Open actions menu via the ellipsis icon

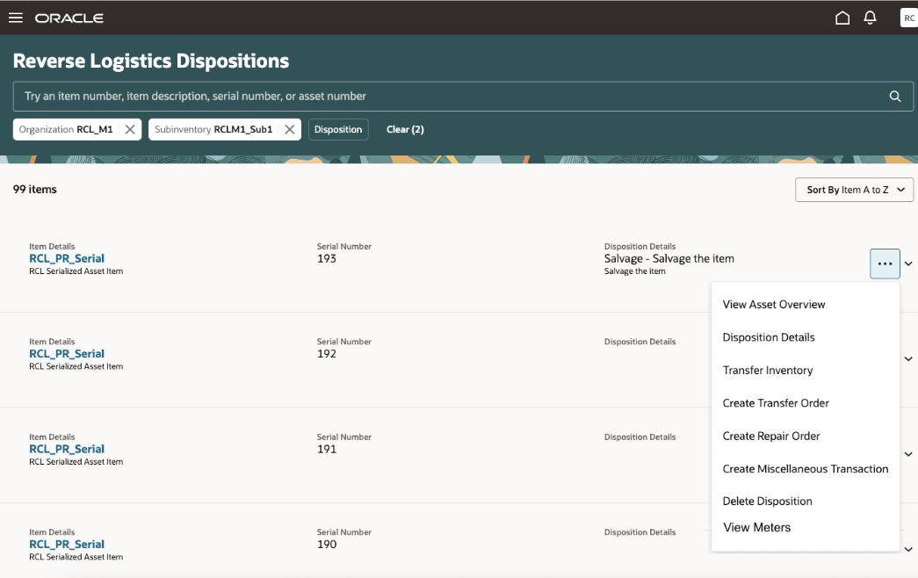coord(885,263)
